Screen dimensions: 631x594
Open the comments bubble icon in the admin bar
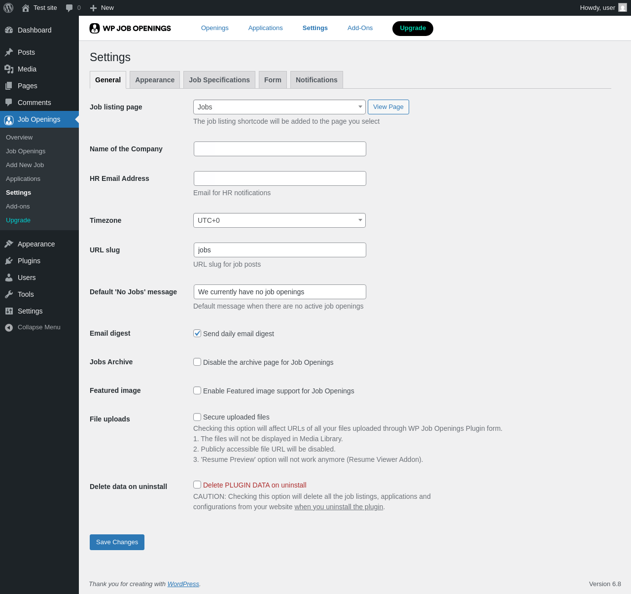[70, 8]
